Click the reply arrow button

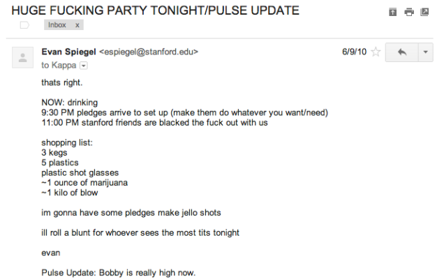[402, 52]
